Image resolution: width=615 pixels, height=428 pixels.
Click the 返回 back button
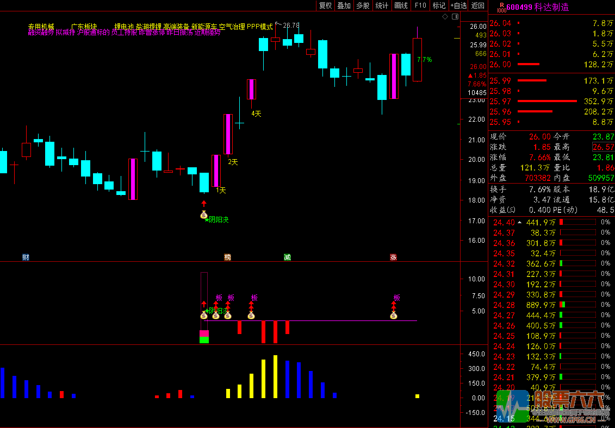[477, 5]
